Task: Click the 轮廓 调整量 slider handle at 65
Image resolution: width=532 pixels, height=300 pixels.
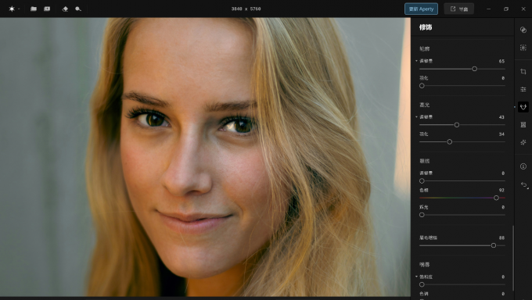Action: (474, 69)
